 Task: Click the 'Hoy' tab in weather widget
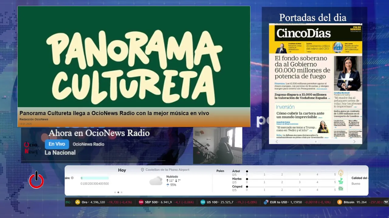point(122,170)
